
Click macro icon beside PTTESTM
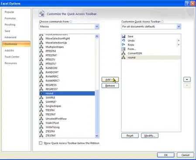(x=41, y=51)
